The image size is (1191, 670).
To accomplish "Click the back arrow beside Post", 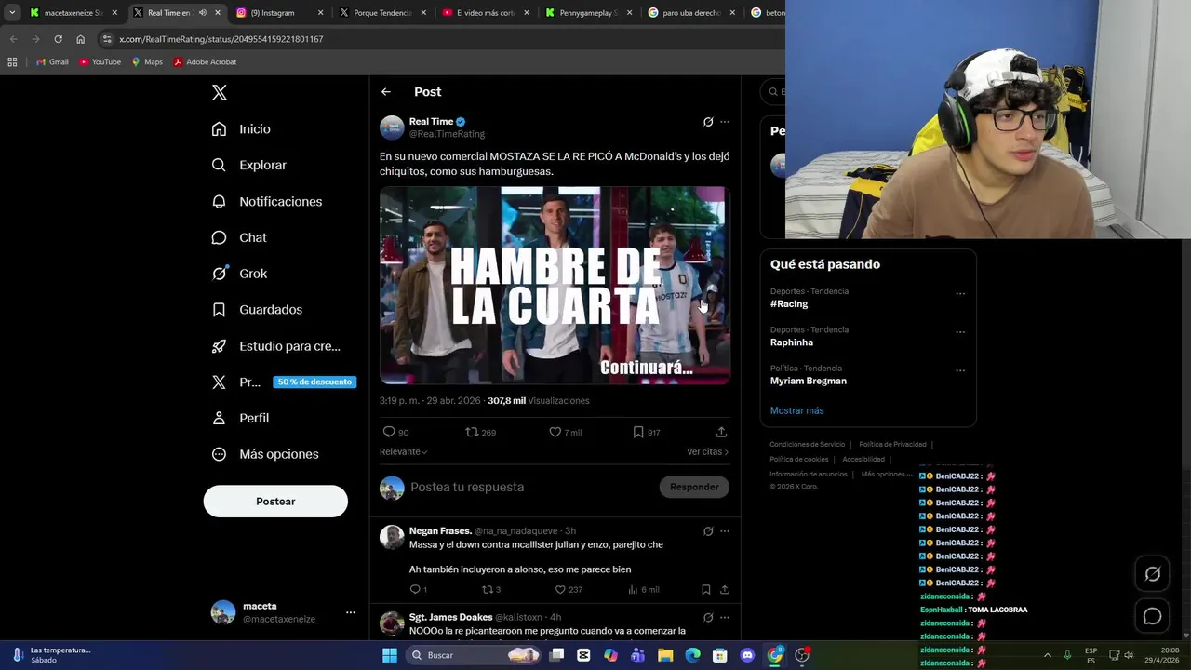I will [386, 92].
